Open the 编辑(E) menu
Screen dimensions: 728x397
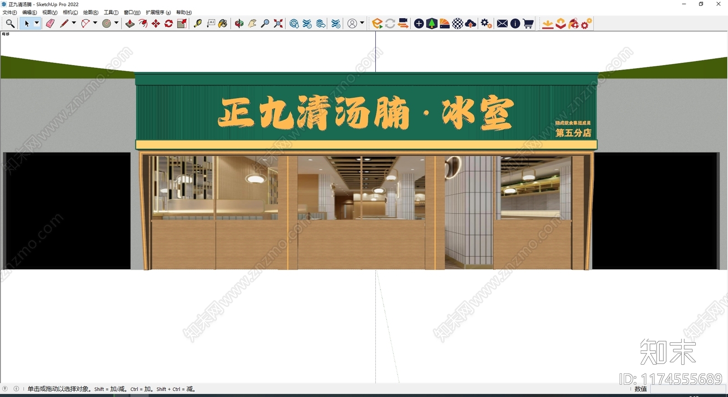(x=30, y=12)
